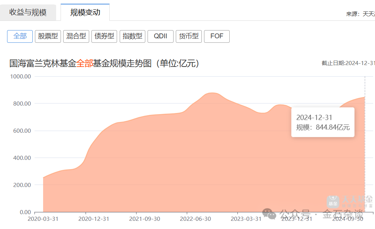Select the 全部 fund type filter
Image resolution: width=375 pixels, height=229 pixels.
(19, 36)
